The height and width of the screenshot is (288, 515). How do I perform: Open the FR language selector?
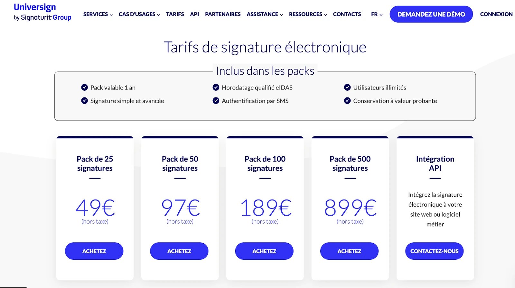point(377,14)
